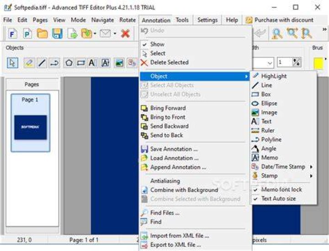Click Export to XML file item
Viewport: 329px width, 251px height.
pos(196,245)
